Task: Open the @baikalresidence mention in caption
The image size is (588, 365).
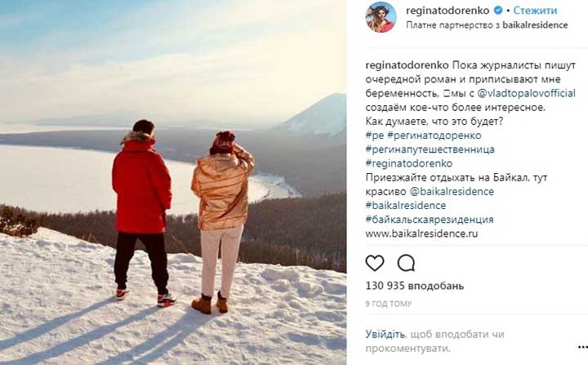Action: 452,191
